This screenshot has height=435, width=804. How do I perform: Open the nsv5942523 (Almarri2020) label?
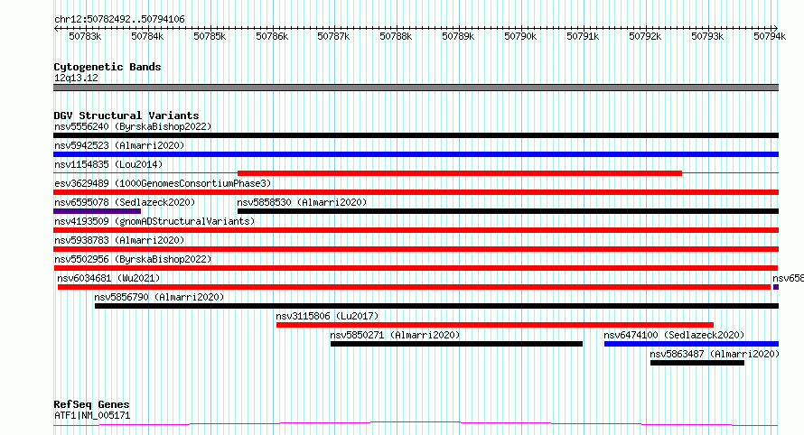119,145
